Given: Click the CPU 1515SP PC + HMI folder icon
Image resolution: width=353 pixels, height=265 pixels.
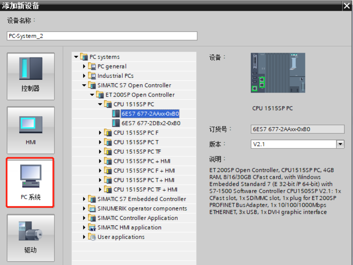Looking at the screenshot, I should [x=108, y=161].
